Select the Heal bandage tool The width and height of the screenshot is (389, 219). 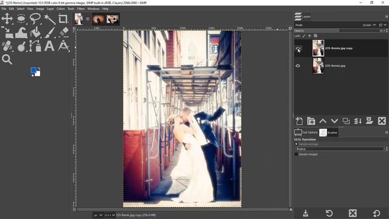click(7, 46)
